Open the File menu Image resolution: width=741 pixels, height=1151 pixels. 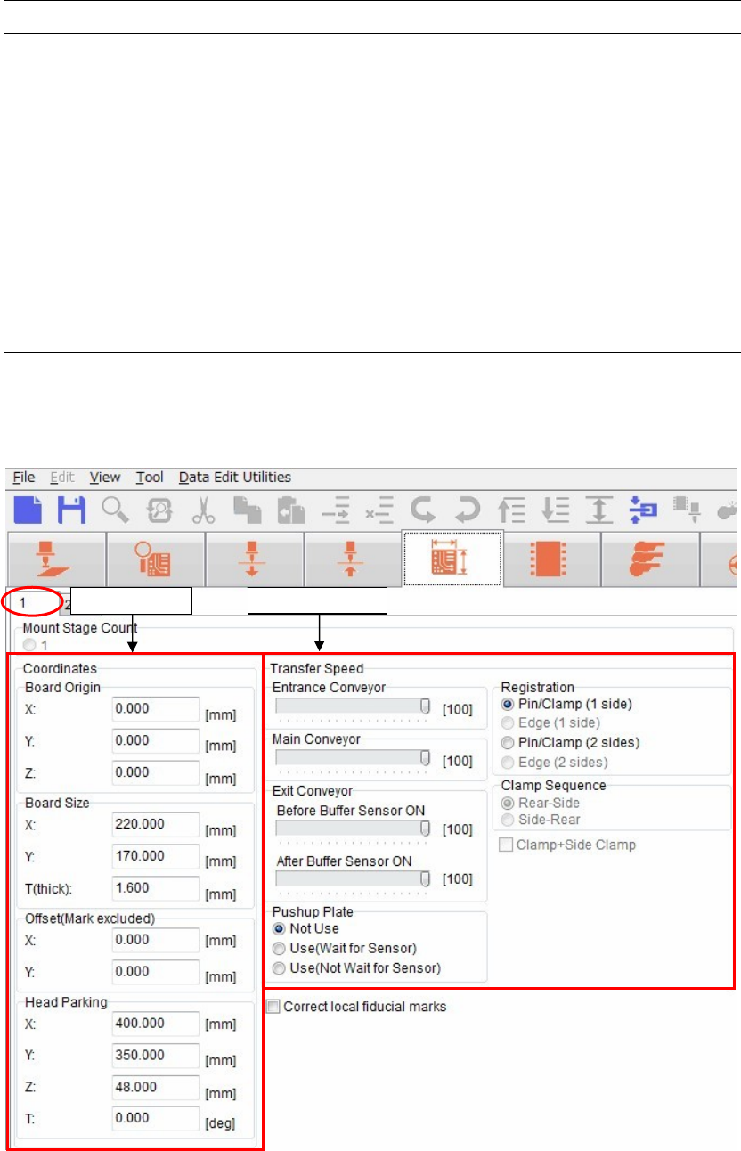[24, 478]
